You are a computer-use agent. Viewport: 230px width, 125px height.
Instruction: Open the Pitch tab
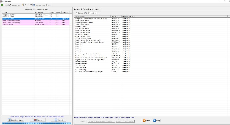(5, 5)
